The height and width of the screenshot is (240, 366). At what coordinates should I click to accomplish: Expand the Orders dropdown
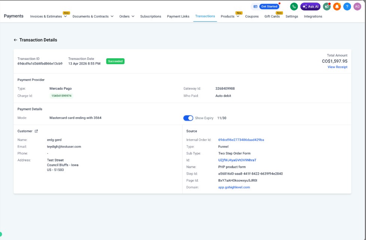pos(127,16)
